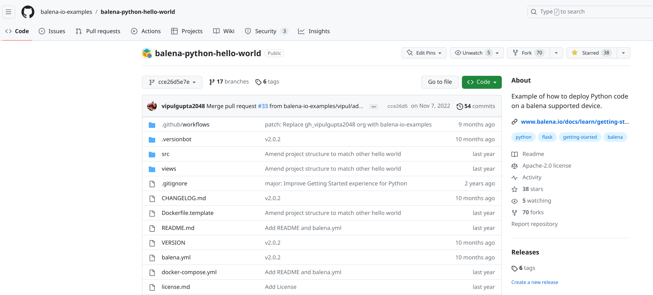Click the Activity pulse icon

click(x=514, y=178)
